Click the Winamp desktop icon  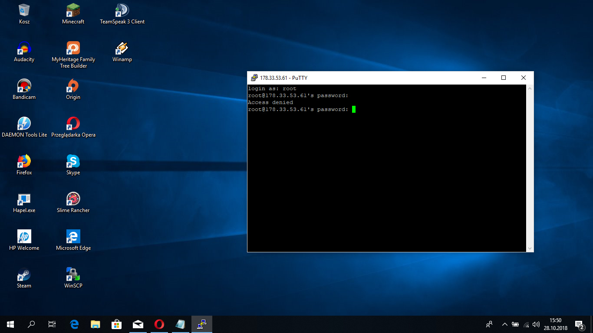pyautogui.click(x=122, y=49)
